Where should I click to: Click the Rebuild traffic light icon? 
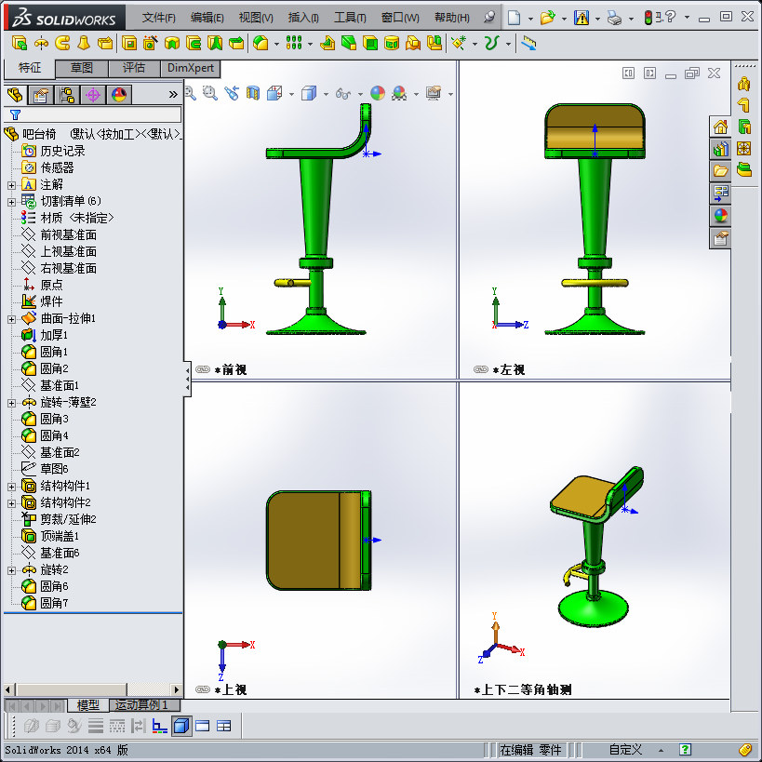coord(648,18)
